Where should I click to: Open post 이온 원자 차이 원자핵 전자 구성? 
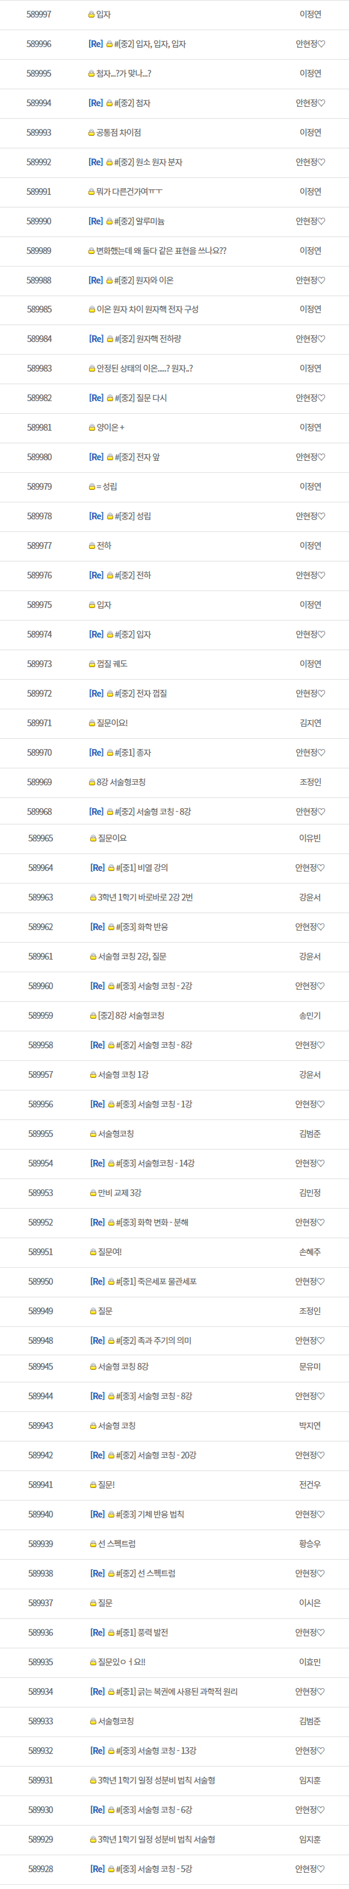click(148, 309)
